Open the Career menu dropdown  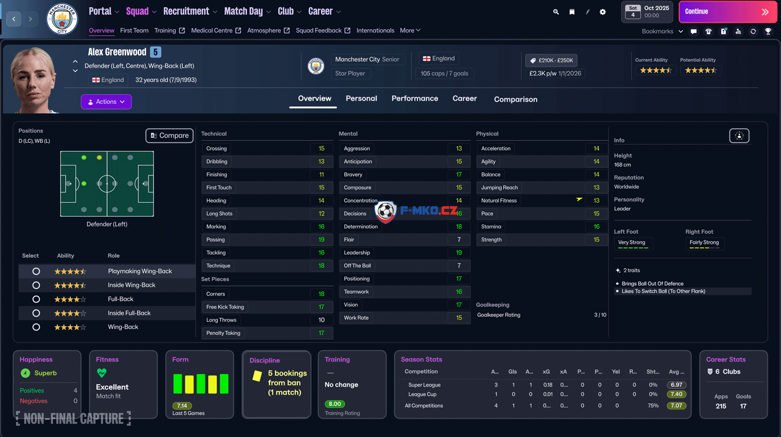pos(324,11)
